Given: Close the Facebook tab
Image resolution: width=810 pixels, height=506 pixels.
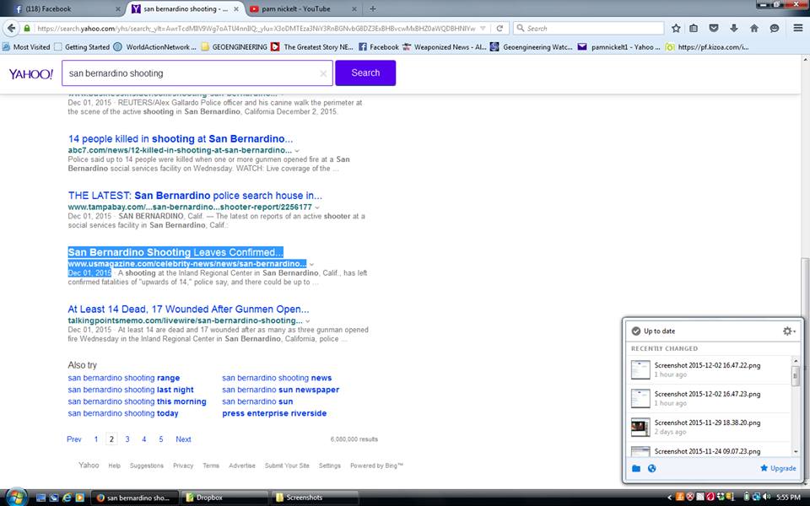Looking at the screenshot, I should tap(118, 8).
